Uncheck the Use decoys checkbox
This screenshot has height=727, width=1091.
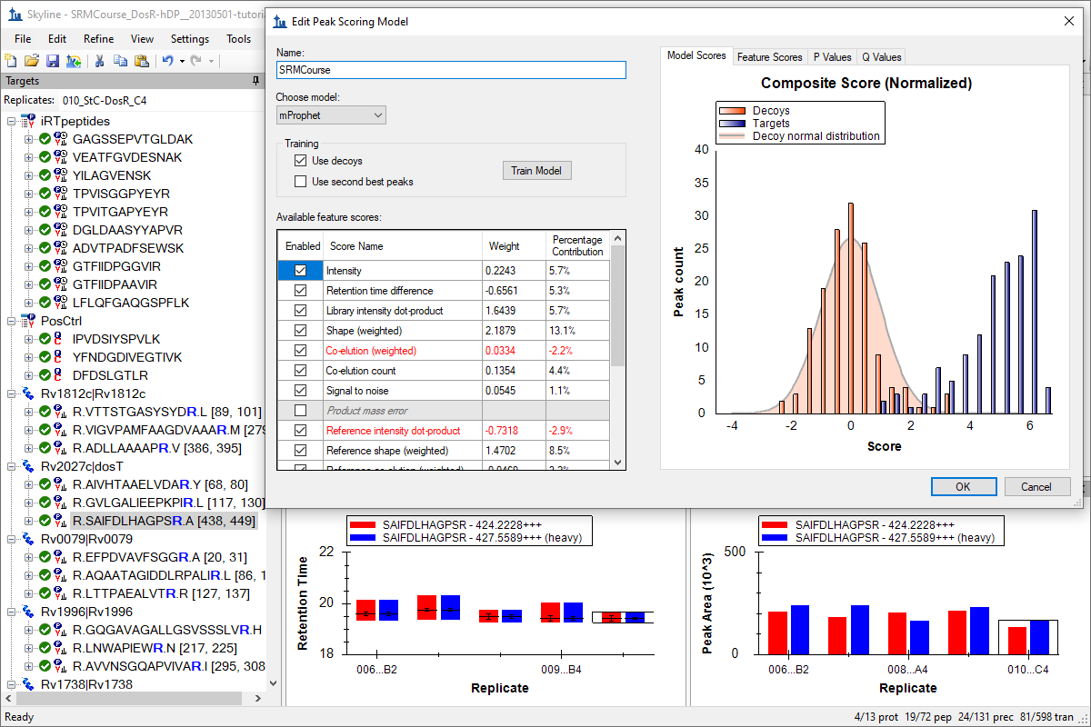[301, 161]
